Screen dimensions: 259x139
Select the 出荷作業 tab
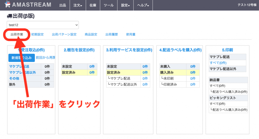point(17,35)
